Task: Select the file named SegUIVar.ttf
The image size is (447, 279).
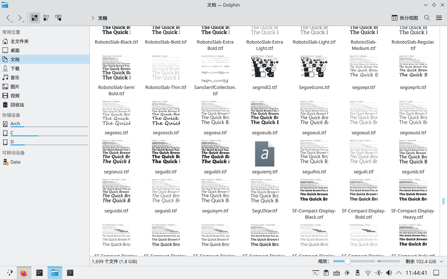Action: click(265, 211)
